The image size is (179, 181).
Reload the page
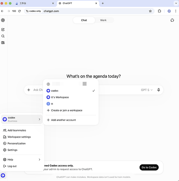point(20,11)
